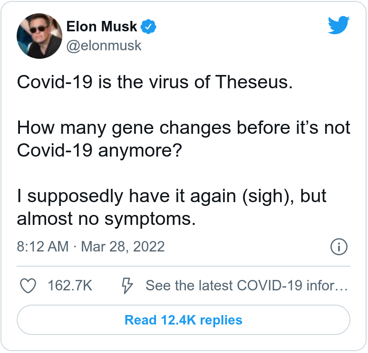Click the line starting 'How many gene changes'
Viewport: 368px width, 353px height.
pyautogui.click(x=184, y=128)
